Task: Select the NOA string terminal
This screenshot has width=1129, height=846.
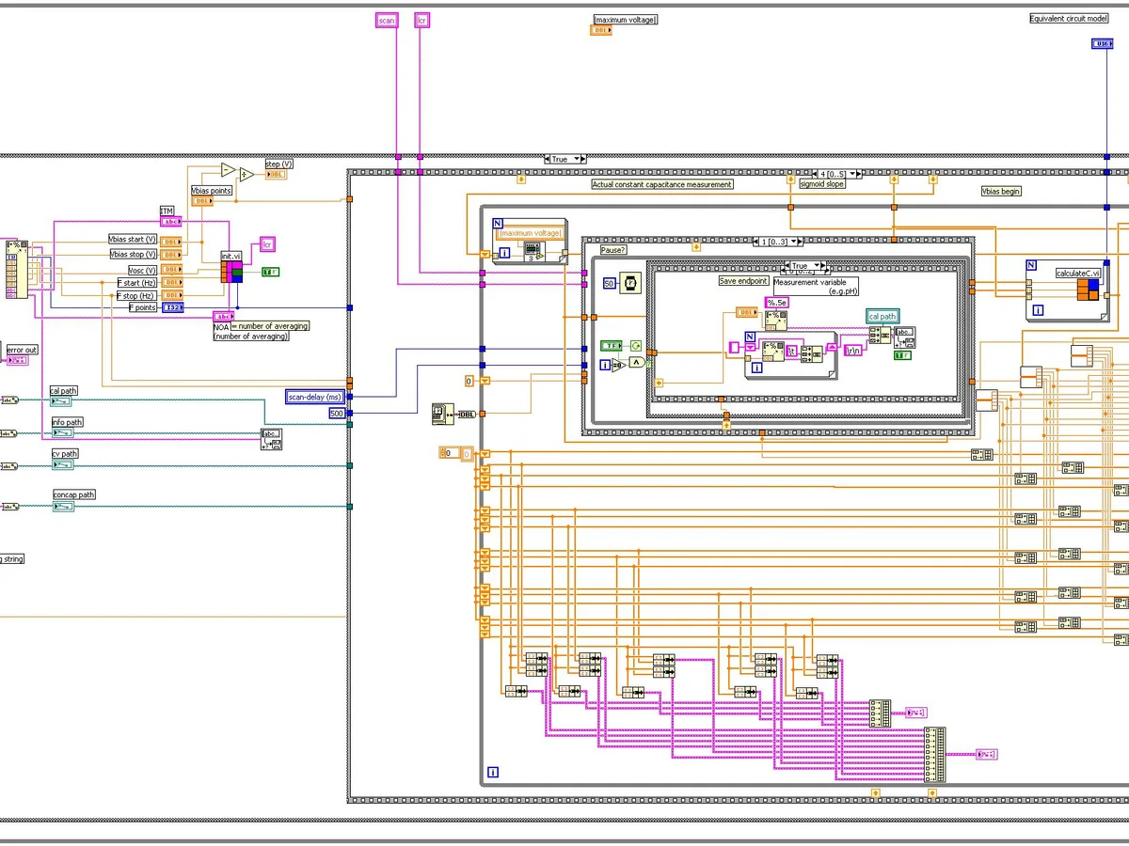Action: [x=224, y=316]
